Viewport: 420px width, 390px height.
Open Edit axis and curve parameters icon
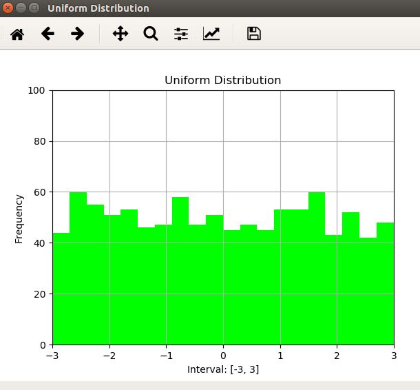(x=211, y=34)
